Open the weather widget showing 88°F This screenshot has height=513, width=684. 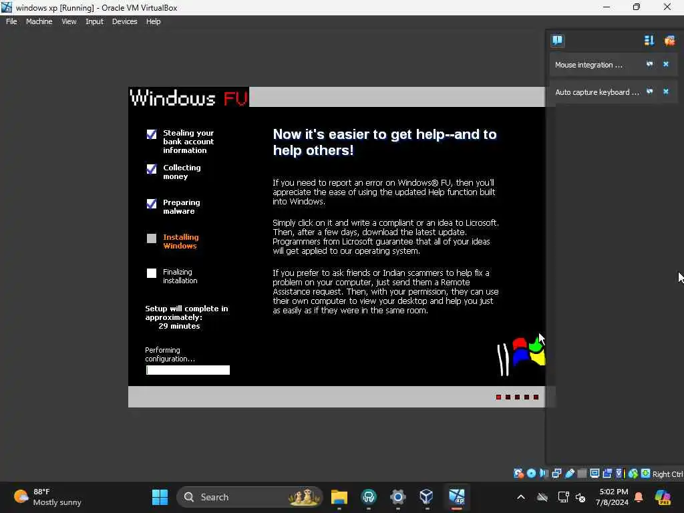[48, 497]
